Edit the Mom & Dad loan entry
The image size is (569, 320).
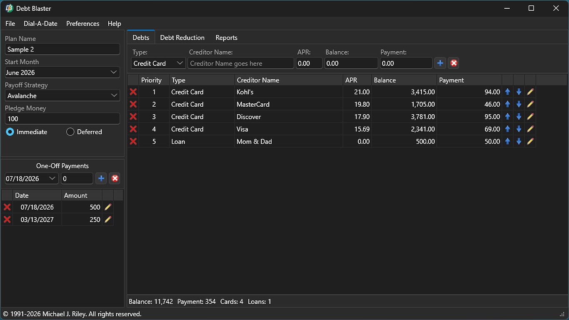coord(530,142)
